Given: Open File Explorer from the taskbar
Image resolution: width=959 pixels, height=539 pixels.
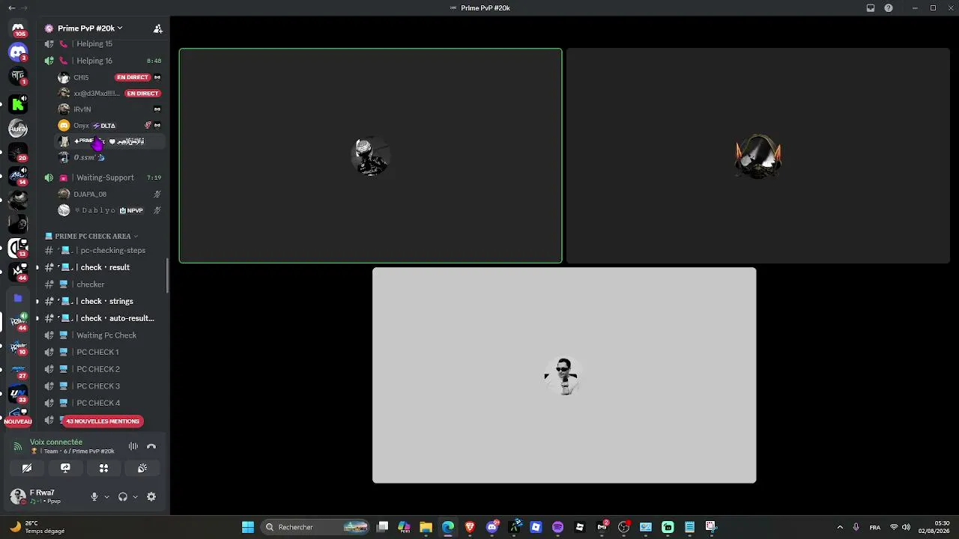Looking at the screenshot, I should point(426,527).
